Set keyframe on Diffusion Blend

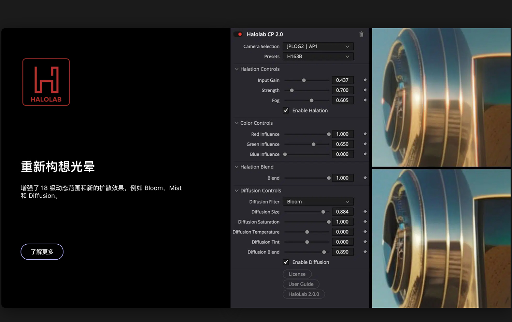(365, 252)
